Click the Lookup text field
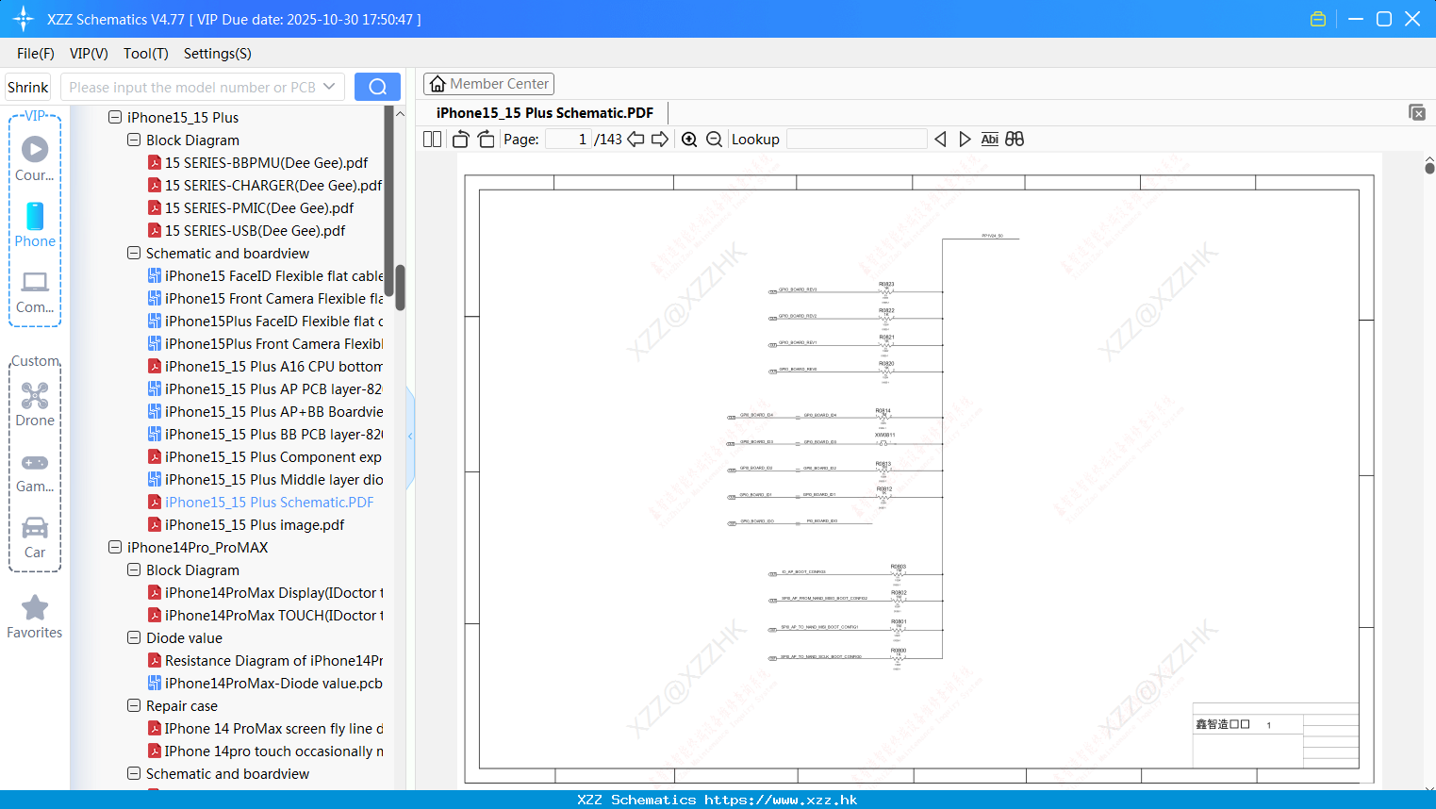The width and height of the screenshot is (1436, 809). pos(856,139)
